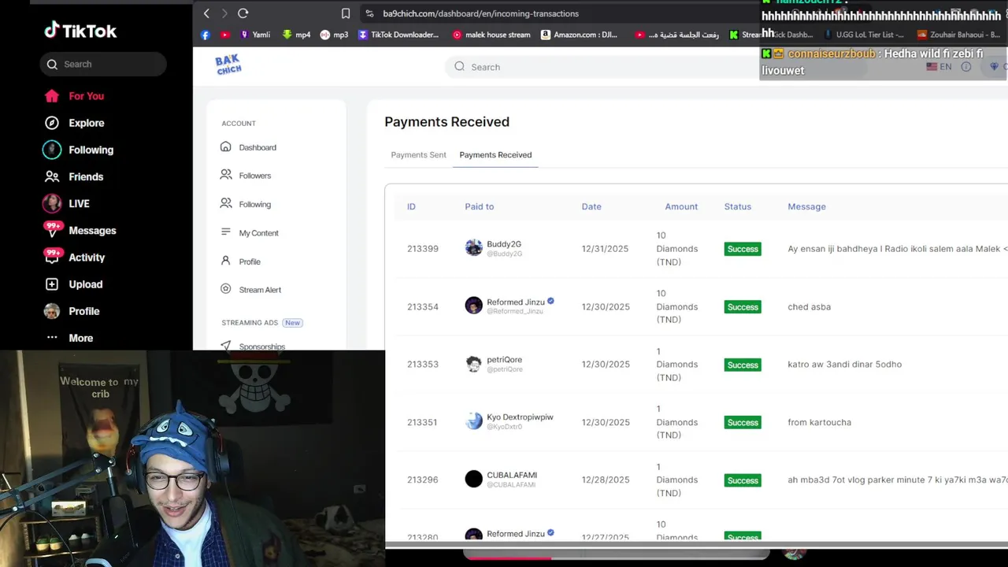Reload the browser page
Image resolution: width=1008 pixels, height=567 pixels.
pyautogui.click(x=243, y=13)
